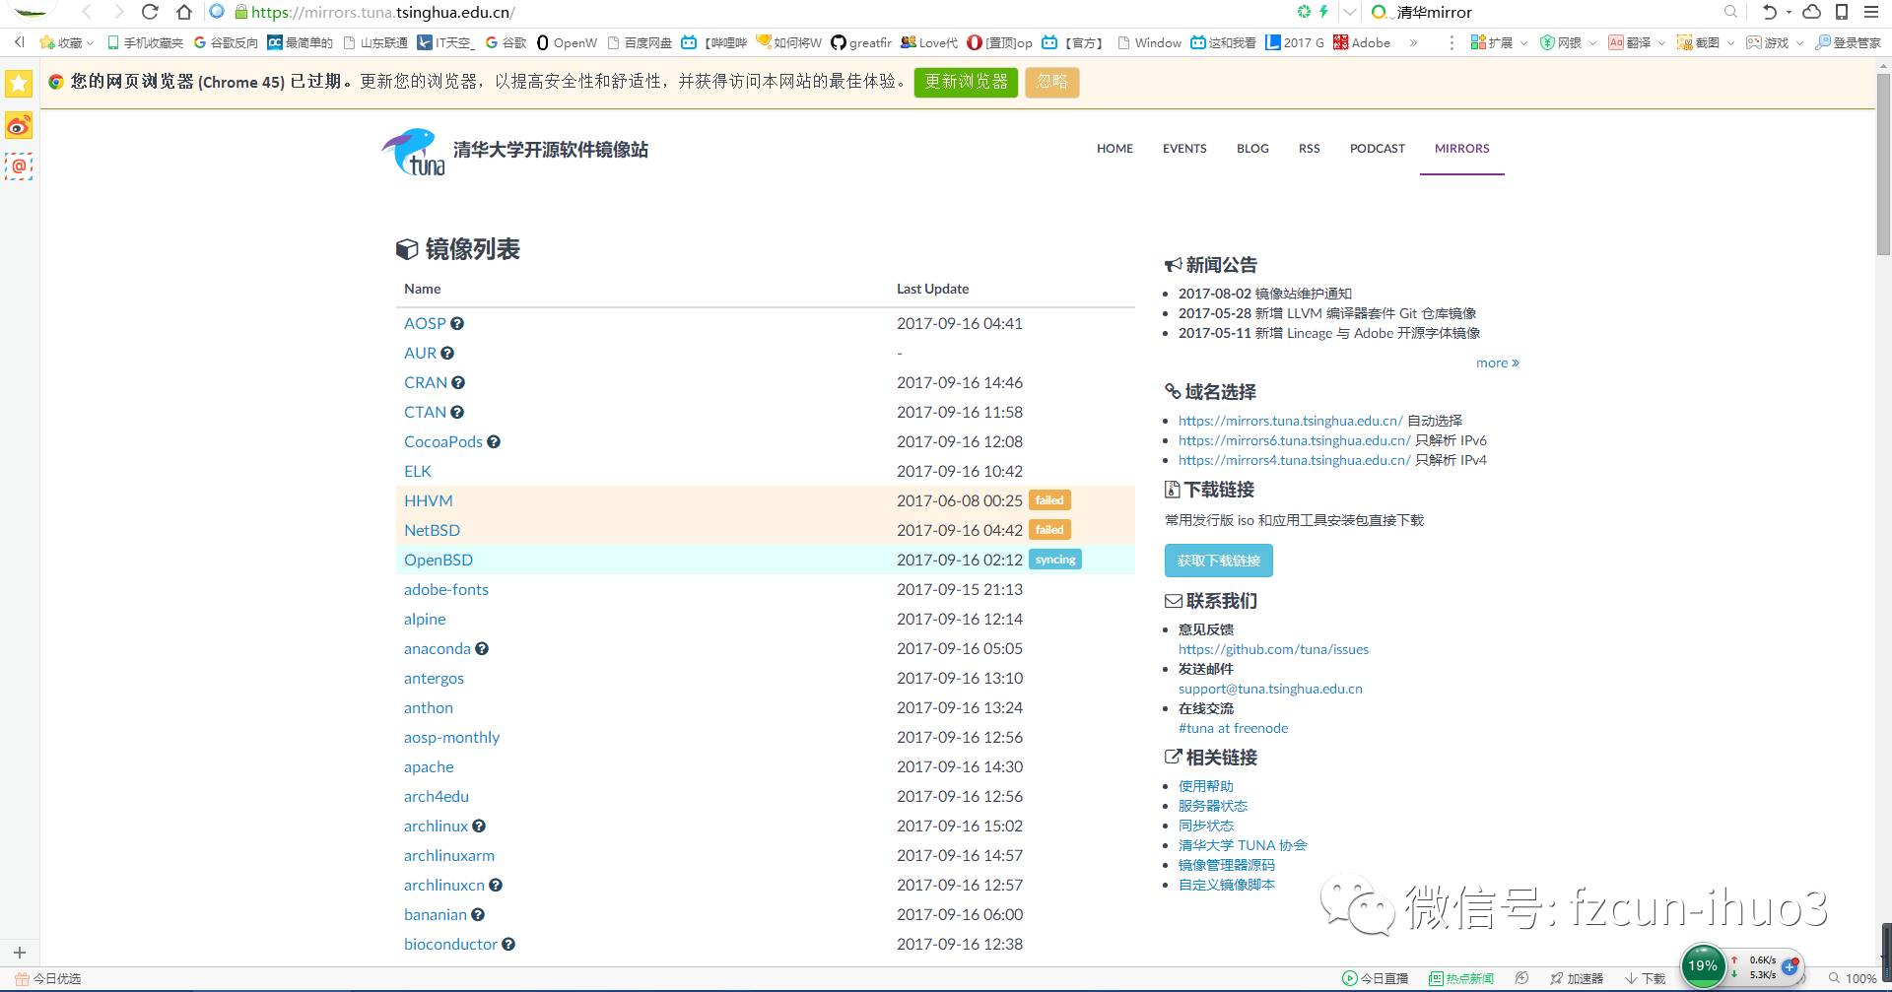Open 下载 downloads in status bar
This screenshot has width=1892, height=992.
pos(1646,978)
